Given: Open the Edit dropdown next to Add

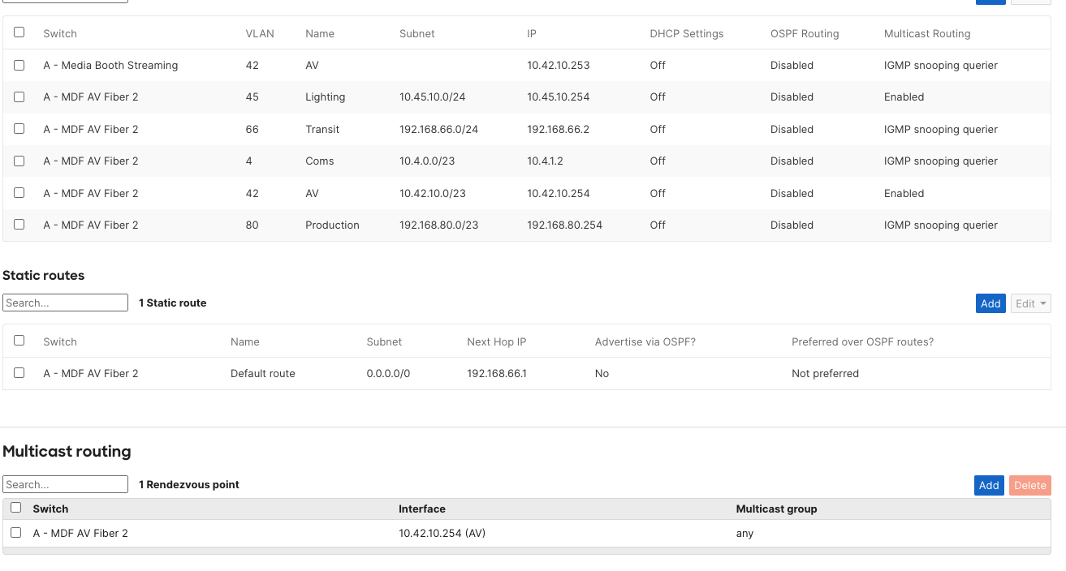Looking at the screenshot, I should coord(1029,303).
